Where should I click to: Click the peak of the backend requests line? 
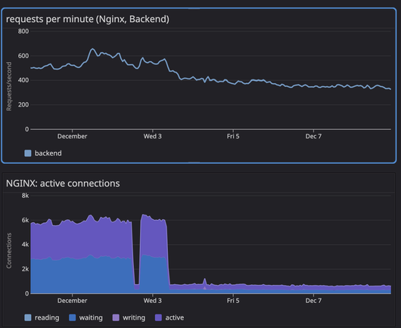point(92,49)
